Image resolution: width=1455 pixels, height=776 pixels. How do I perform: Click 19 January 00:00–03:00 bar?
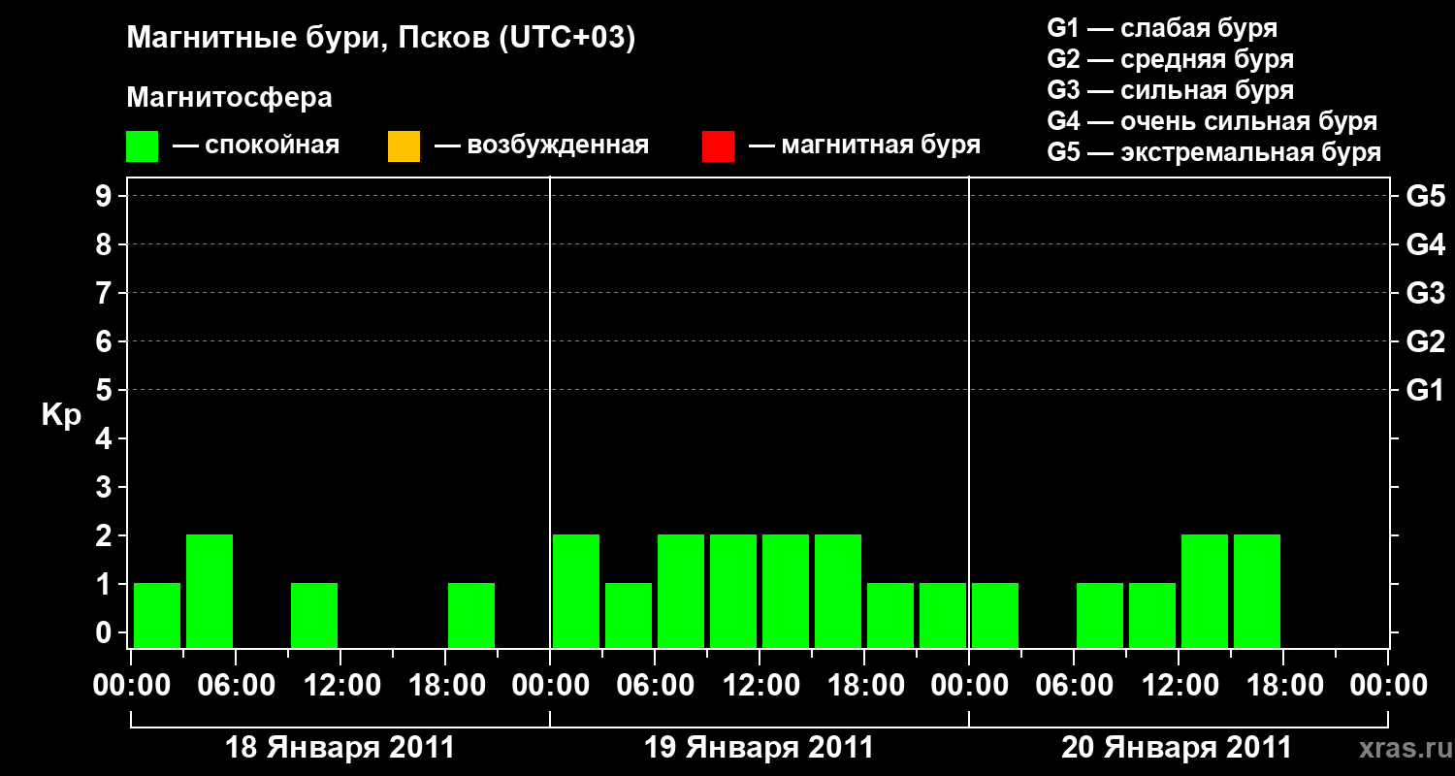(576, 591)
